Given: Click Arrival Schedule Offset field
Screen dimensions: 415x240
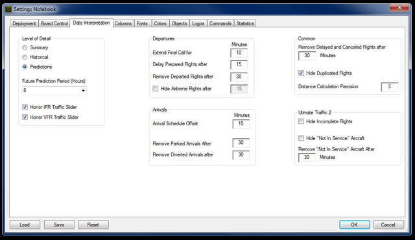Looking at the screenshot, I should point(241,124).
